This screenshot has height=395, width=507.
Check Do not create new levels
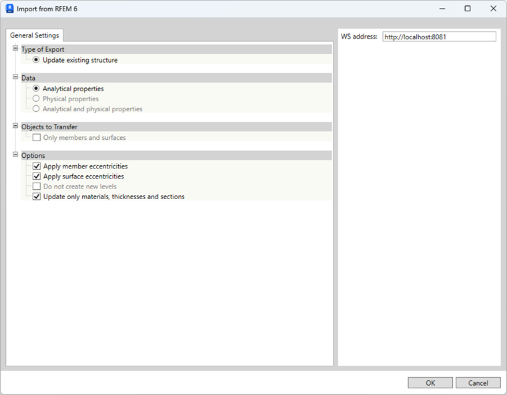tap(37, 187)
